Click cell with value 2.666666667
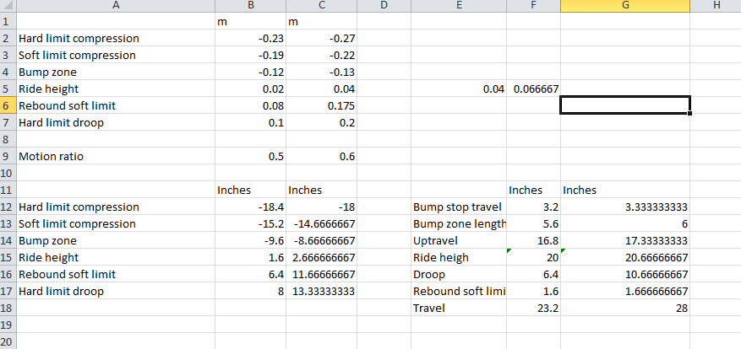 pyautogui.click(x=321, y=257)
